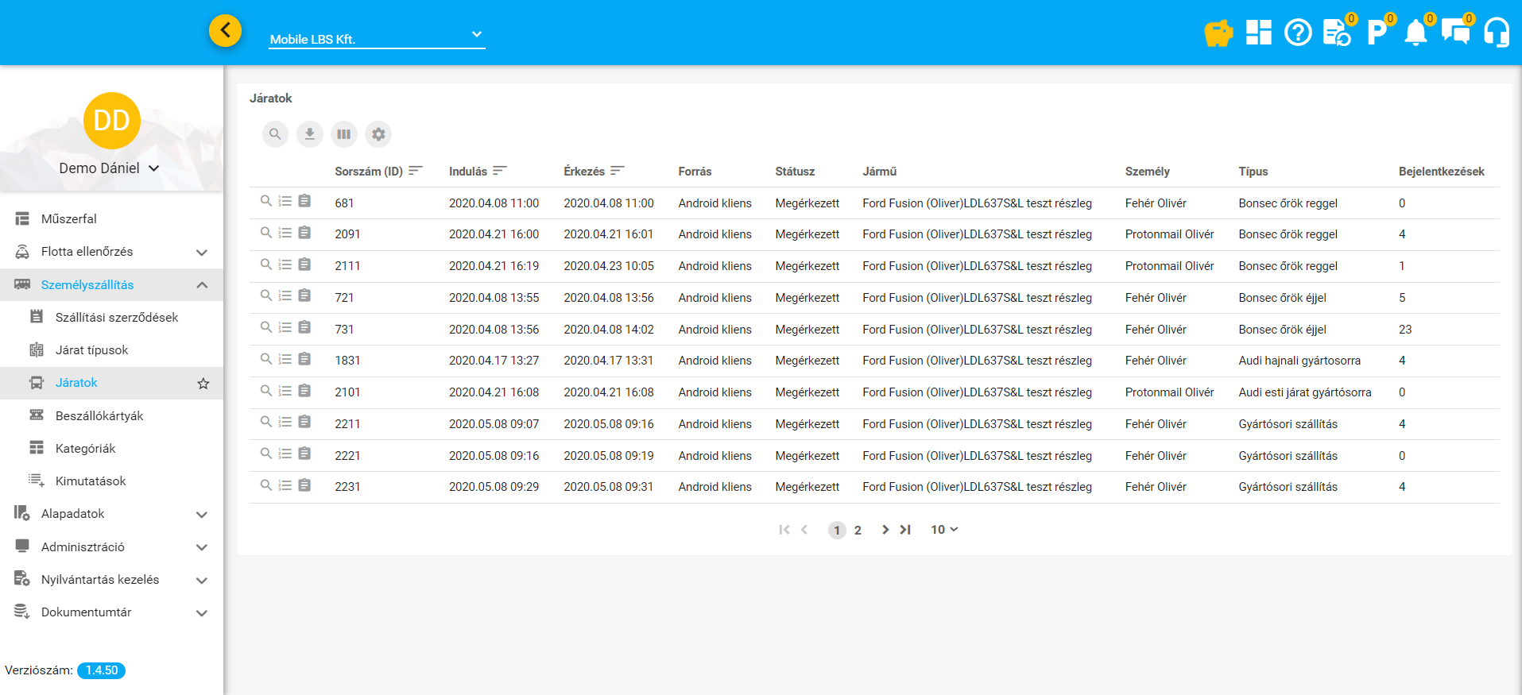Select Beszállókártyák in the sidebar
The image size is (1522, 695).
point(99,415)
